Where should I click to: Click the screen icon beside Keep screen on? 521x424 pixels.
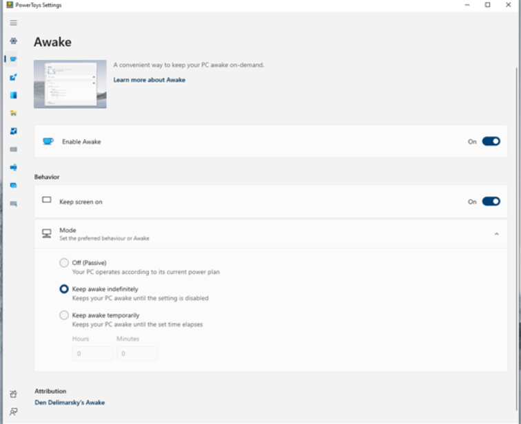point(47,200)
